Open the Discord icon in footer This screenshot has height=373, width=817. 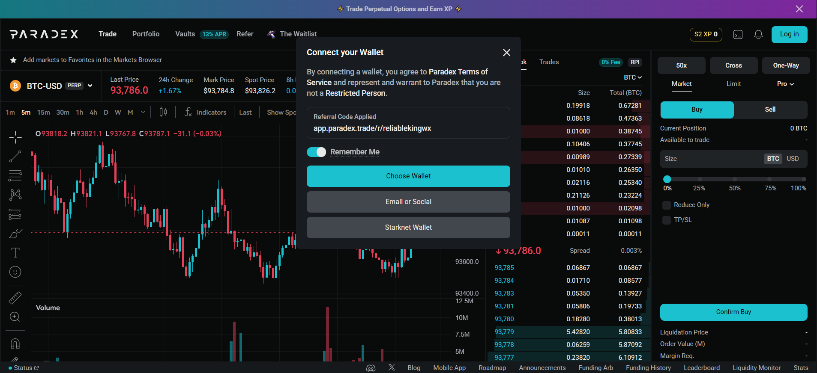(x=371, y=368)
